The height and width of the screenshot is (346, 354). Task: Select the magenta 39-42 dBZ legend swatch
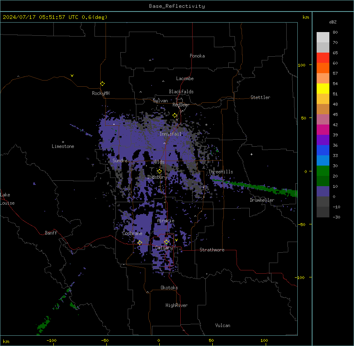point(323,129)
